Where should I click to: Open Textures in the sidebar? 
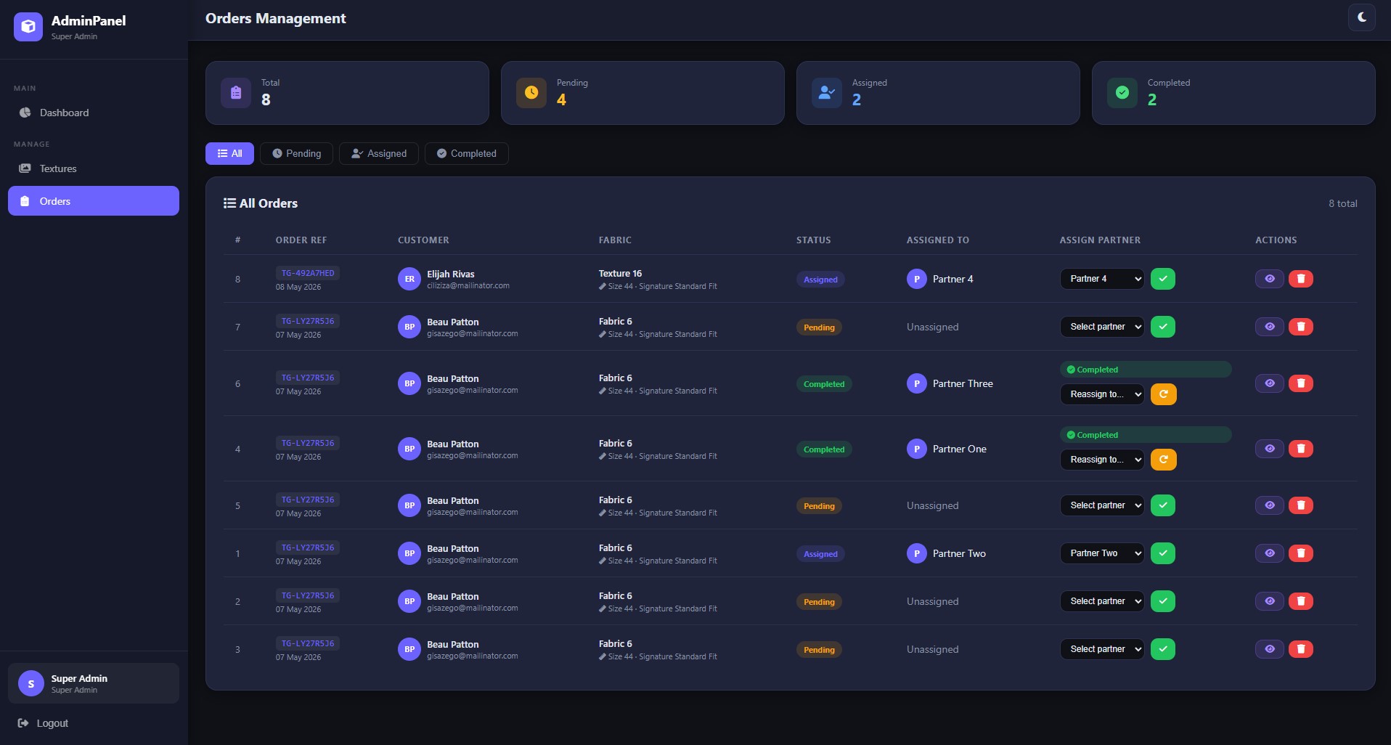94,168
